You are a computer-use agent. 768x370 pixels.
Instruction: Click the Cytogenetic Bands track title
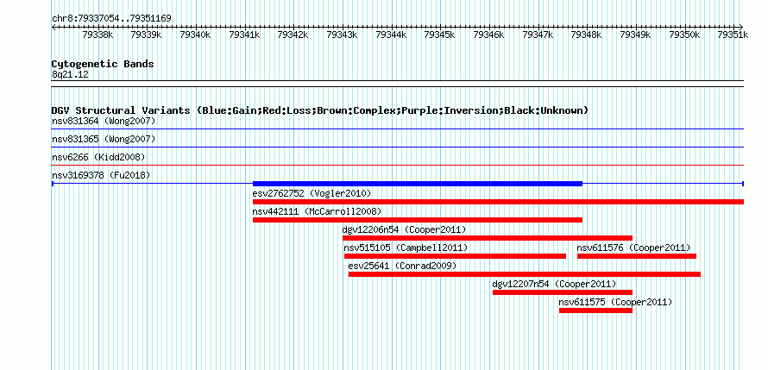(x=103, y=64)
